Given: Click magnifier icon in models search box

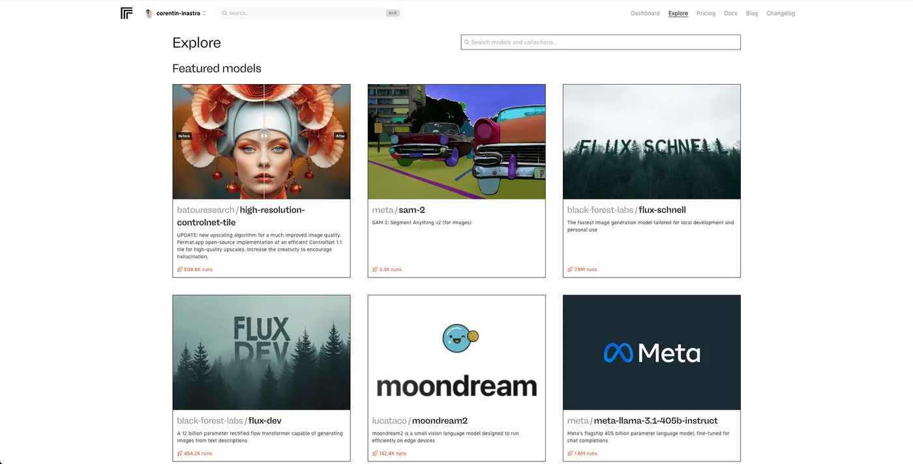Looking at the screenshot, I should (x=467, y=42).
